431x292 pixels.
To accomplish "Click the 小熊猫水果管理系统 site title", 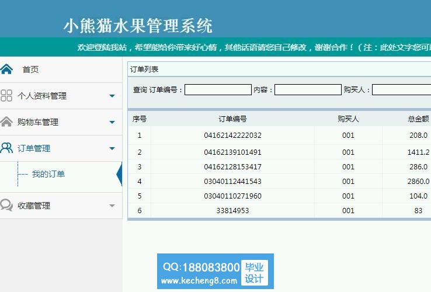I will (x=138, y=26).
